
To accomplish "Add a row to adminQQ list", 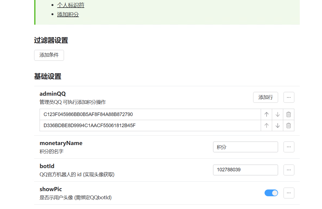I will pyautogui.click(x=266, y=97).
